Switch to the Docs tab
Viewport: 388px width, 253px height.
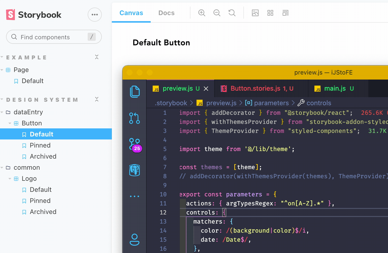point(167,13)
